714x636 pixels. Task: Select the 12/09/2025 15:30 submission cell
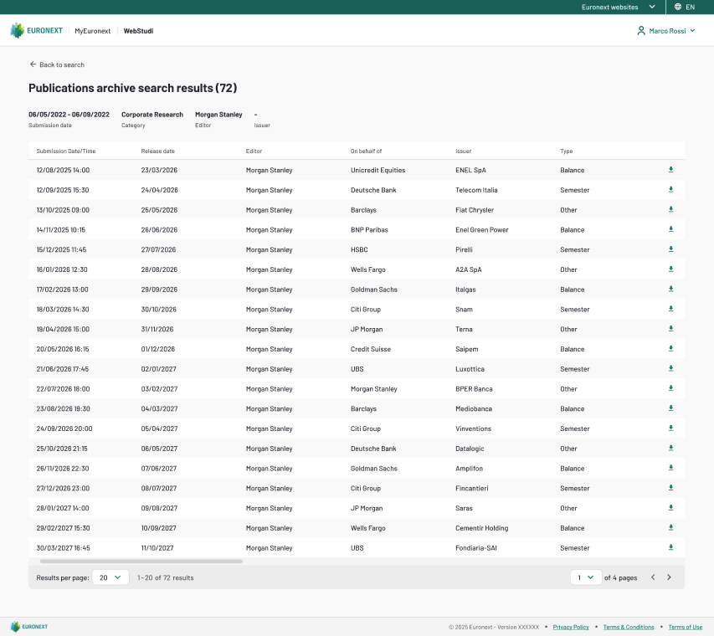[63, 190]
